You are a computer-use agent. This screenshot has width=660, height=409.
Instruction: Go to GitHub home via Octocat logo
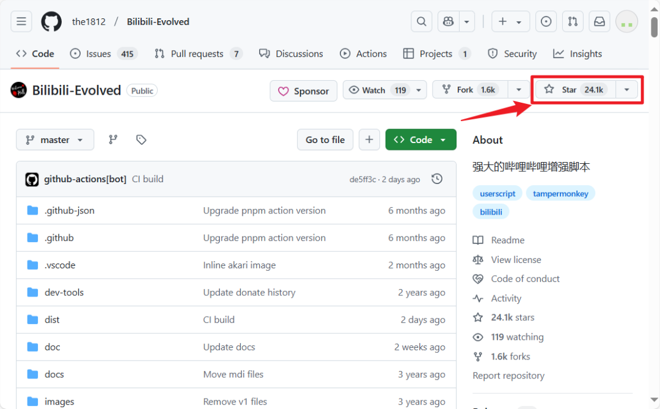pyautogui.click(x=51, y=21)
